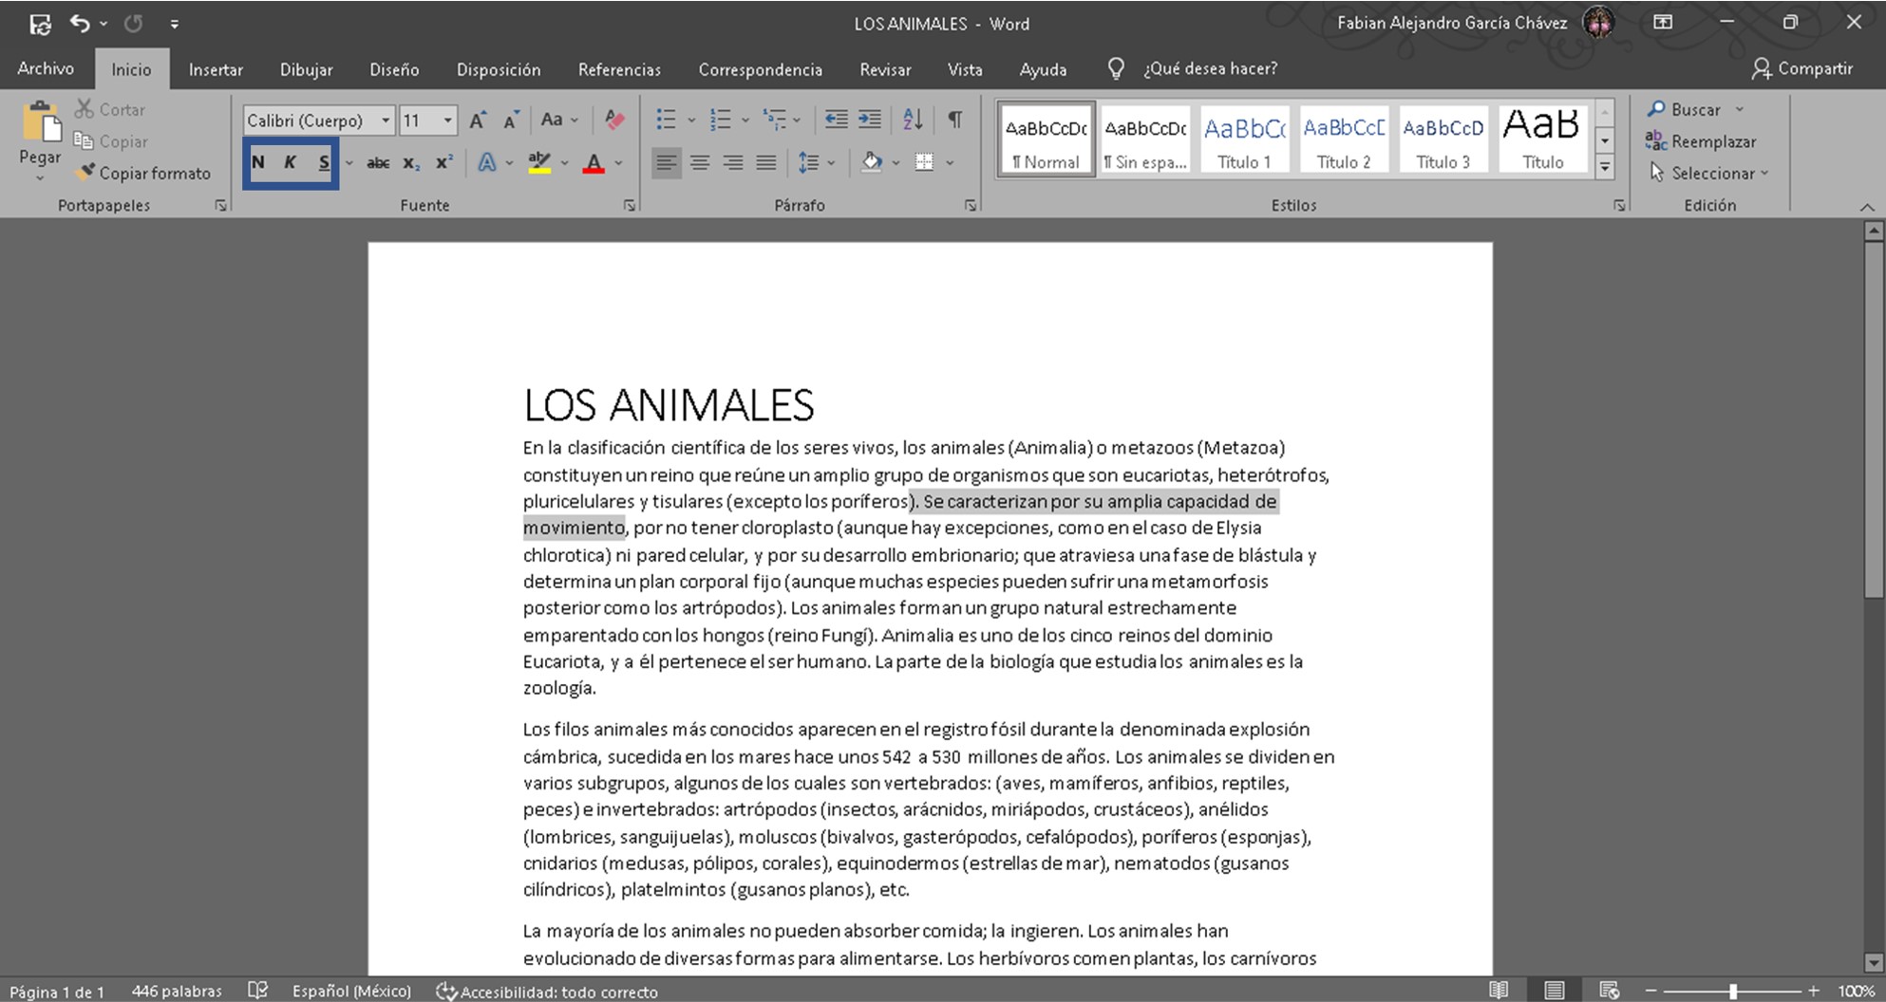The width and height of the screenshot is (1886, 1002).
Task: Open the Insertar ribbon tab
Action: [216, 69]
